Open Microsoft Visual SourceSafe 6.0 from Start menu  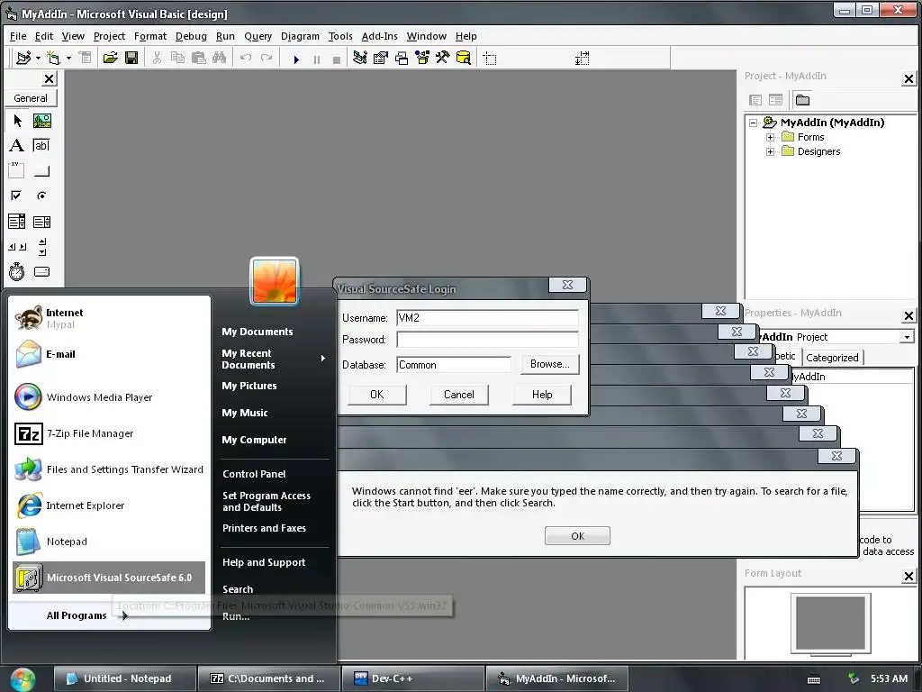[109, 578]
